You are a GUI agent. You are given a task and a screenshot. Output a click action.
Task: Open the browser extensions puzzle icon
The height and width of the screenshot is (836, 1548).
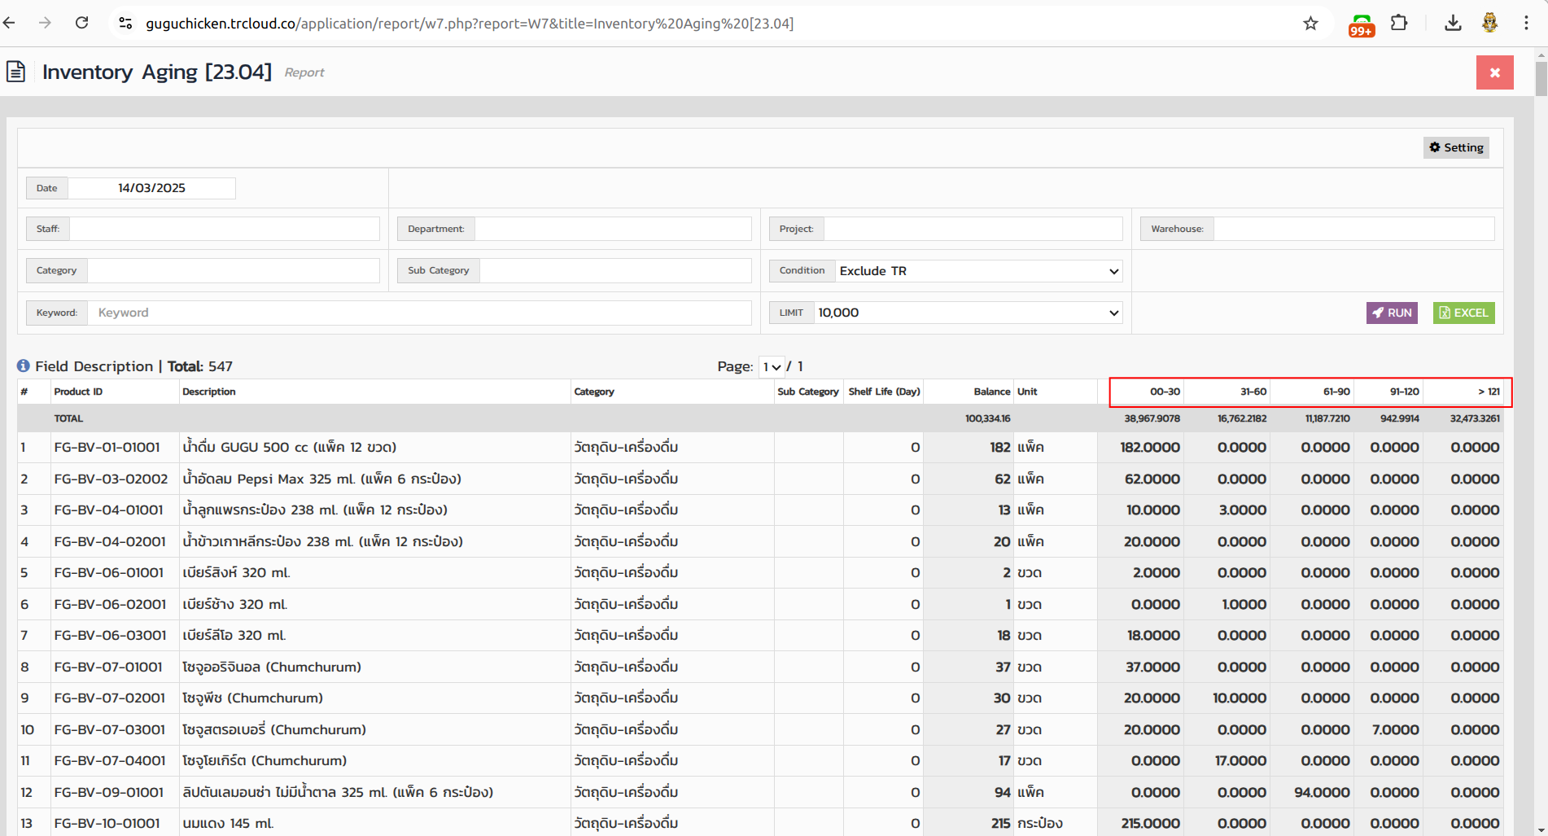click(x=1399, y=23)
